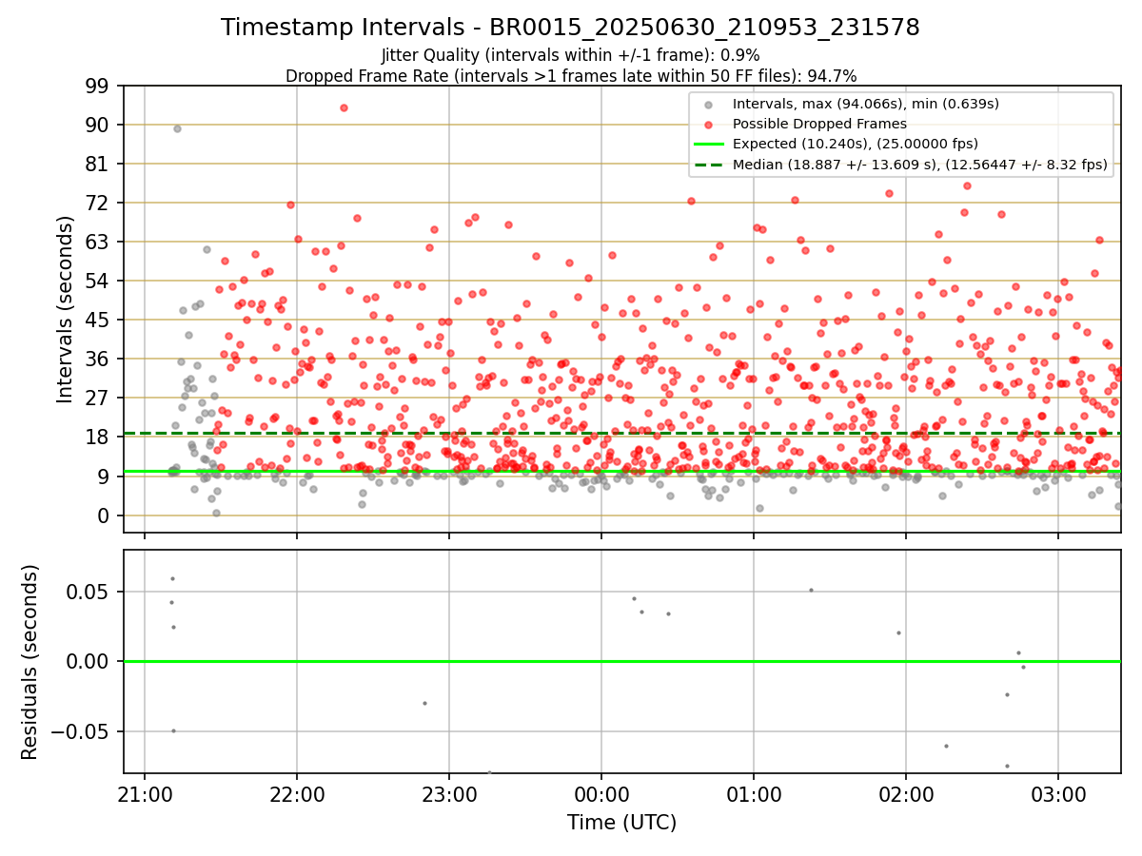Click the gray legend marker for Intervals

pos(710,104)
